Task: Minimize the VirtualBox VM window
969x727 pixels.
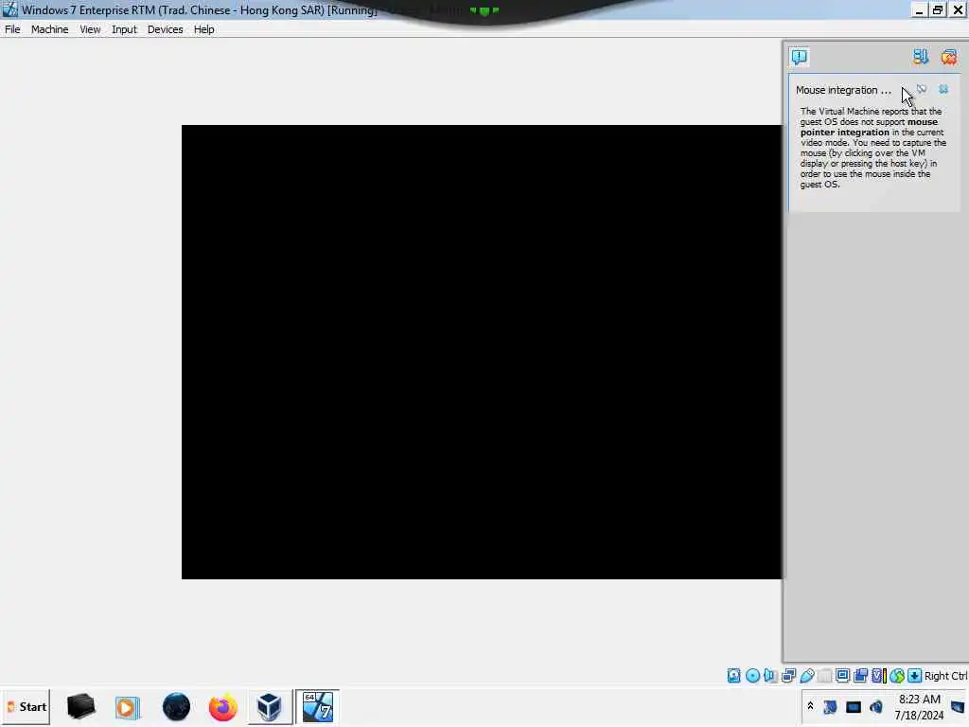Action: click(x=919, y=9)
